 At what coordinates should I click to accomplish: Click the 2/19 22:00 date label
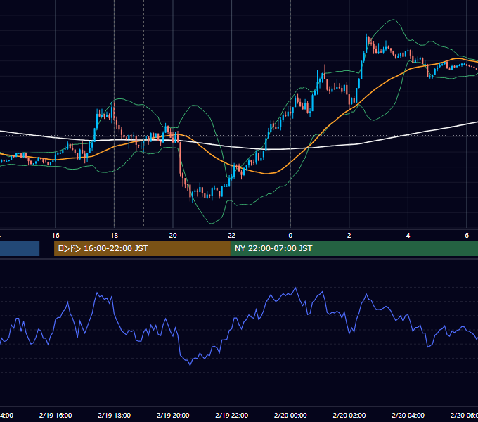click(x=232, y=415)
